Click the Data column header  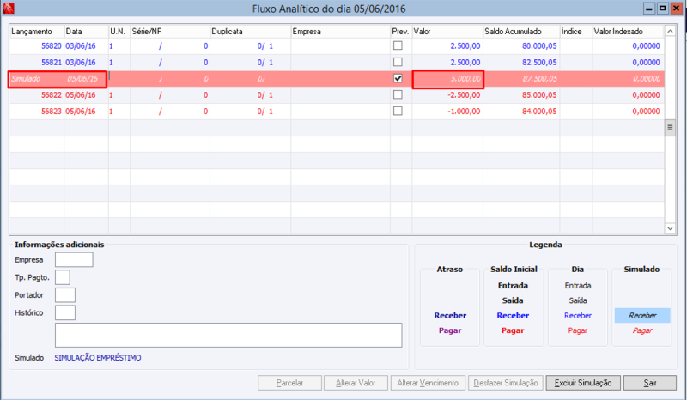click(87, 32)
